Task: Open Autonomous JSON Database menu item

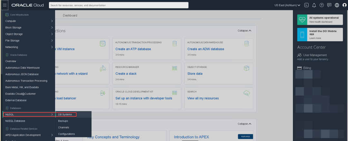Action: (22, 74)
